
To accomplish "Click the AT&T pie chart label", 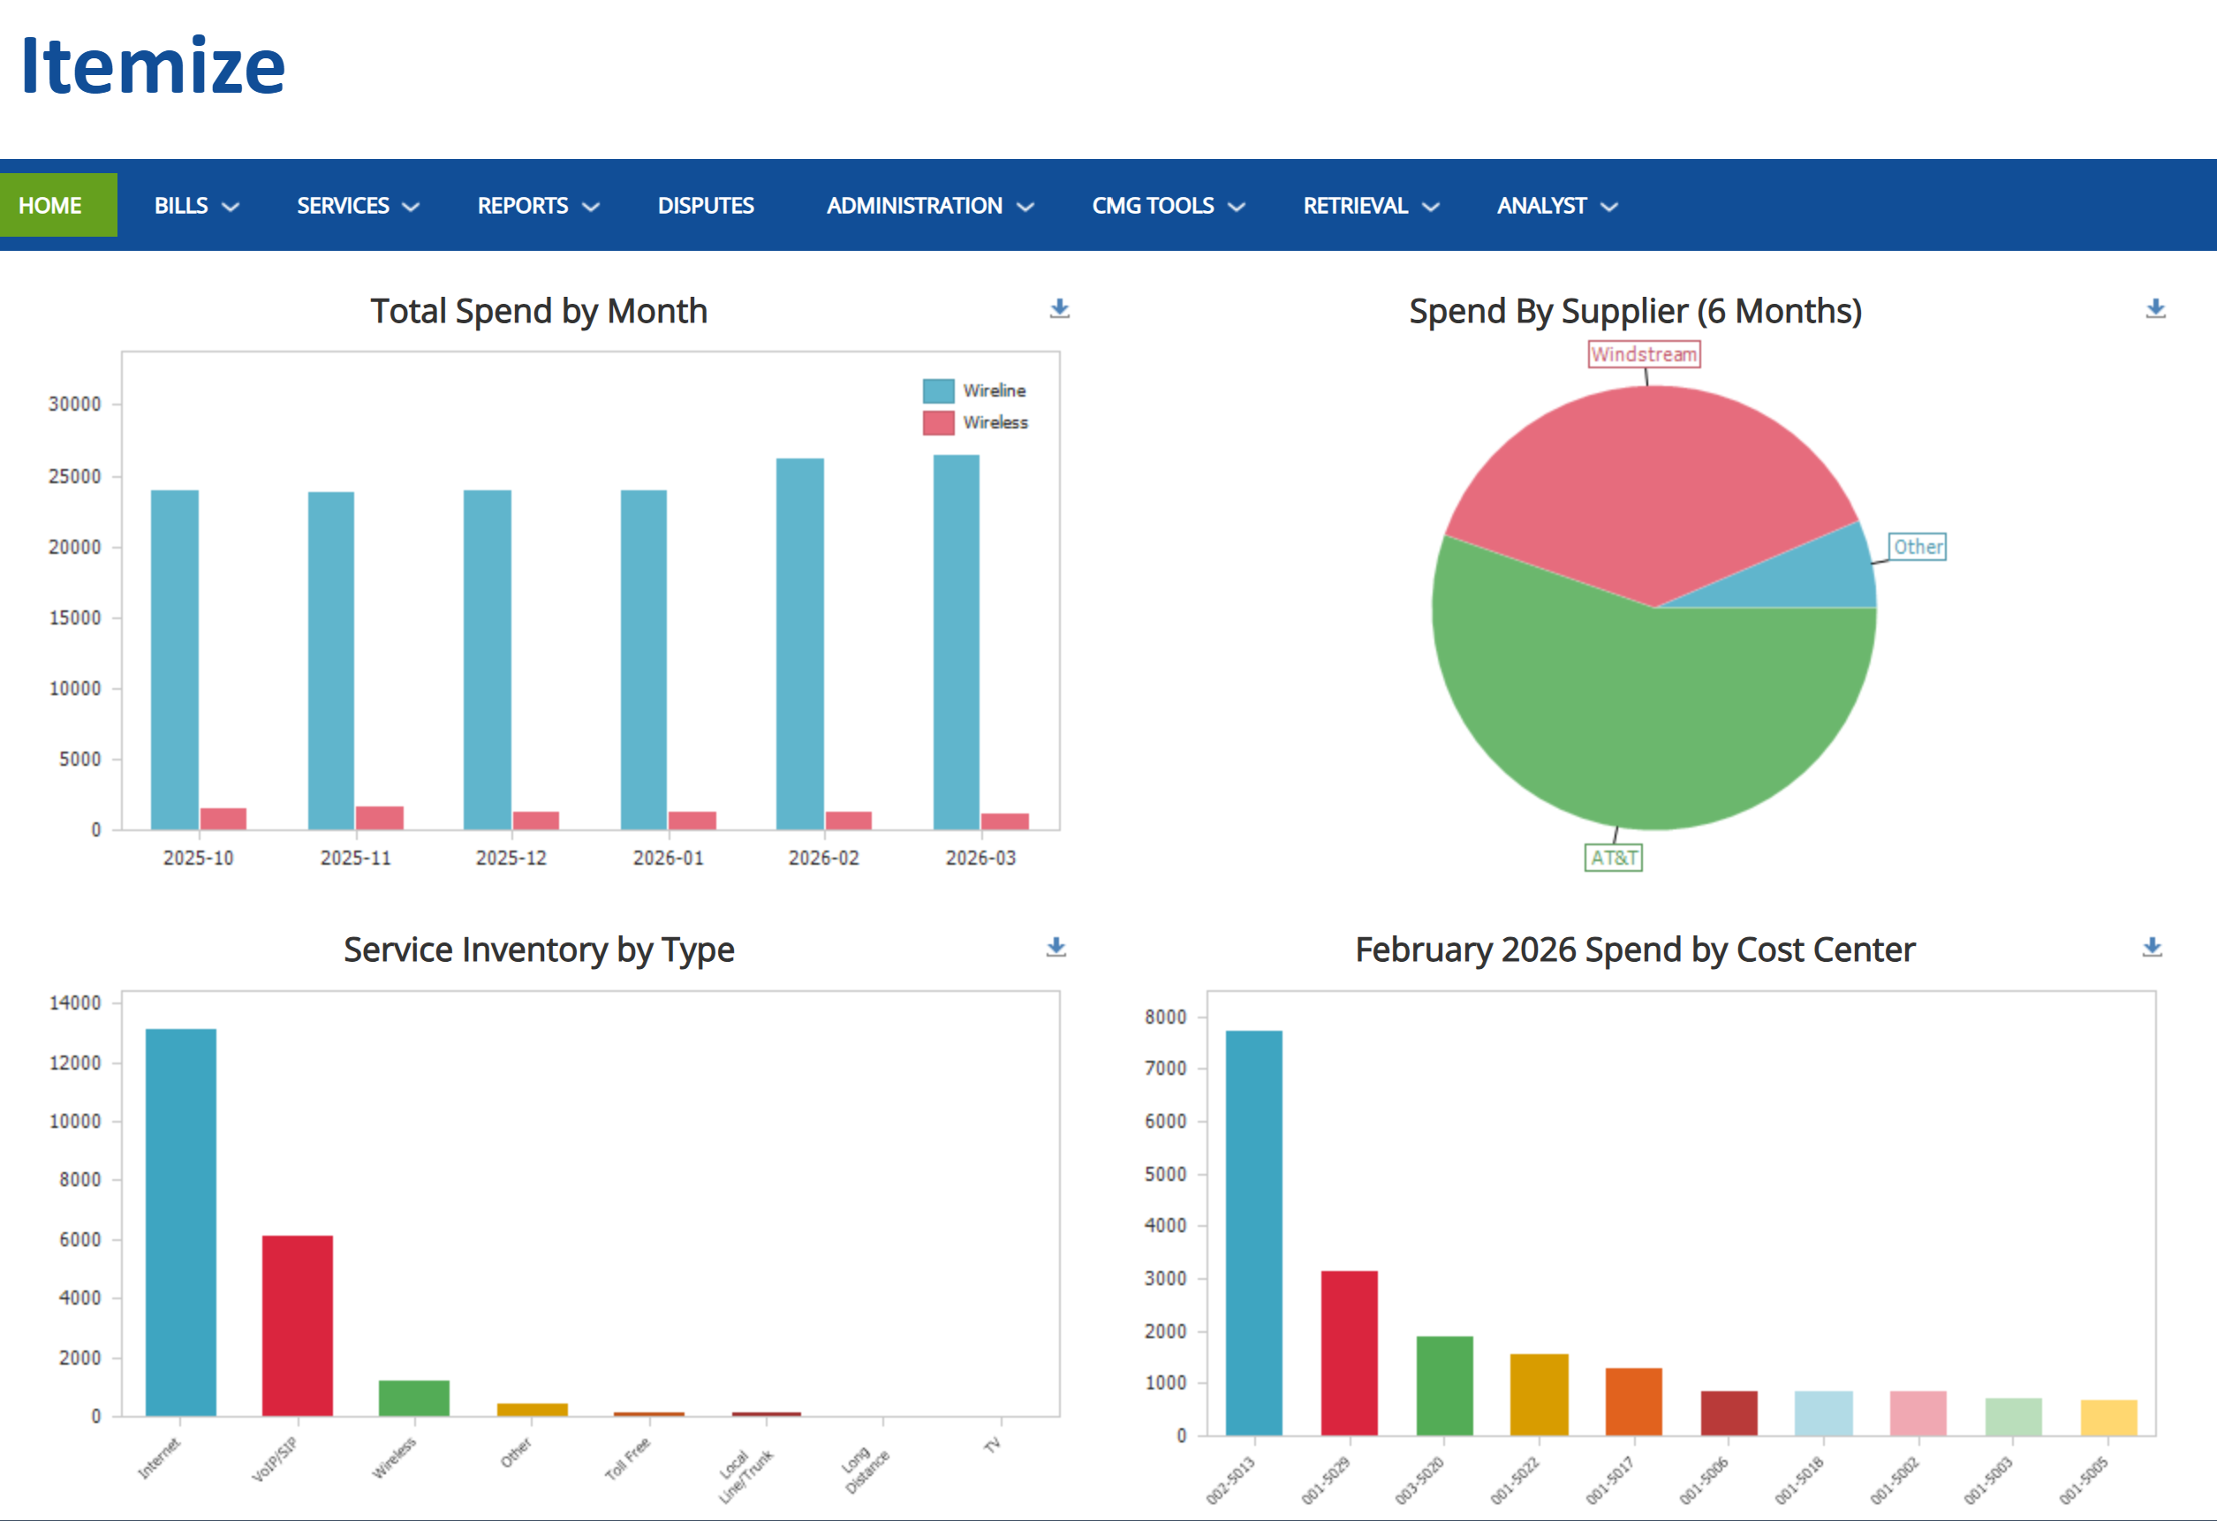I will (1612, 857).
